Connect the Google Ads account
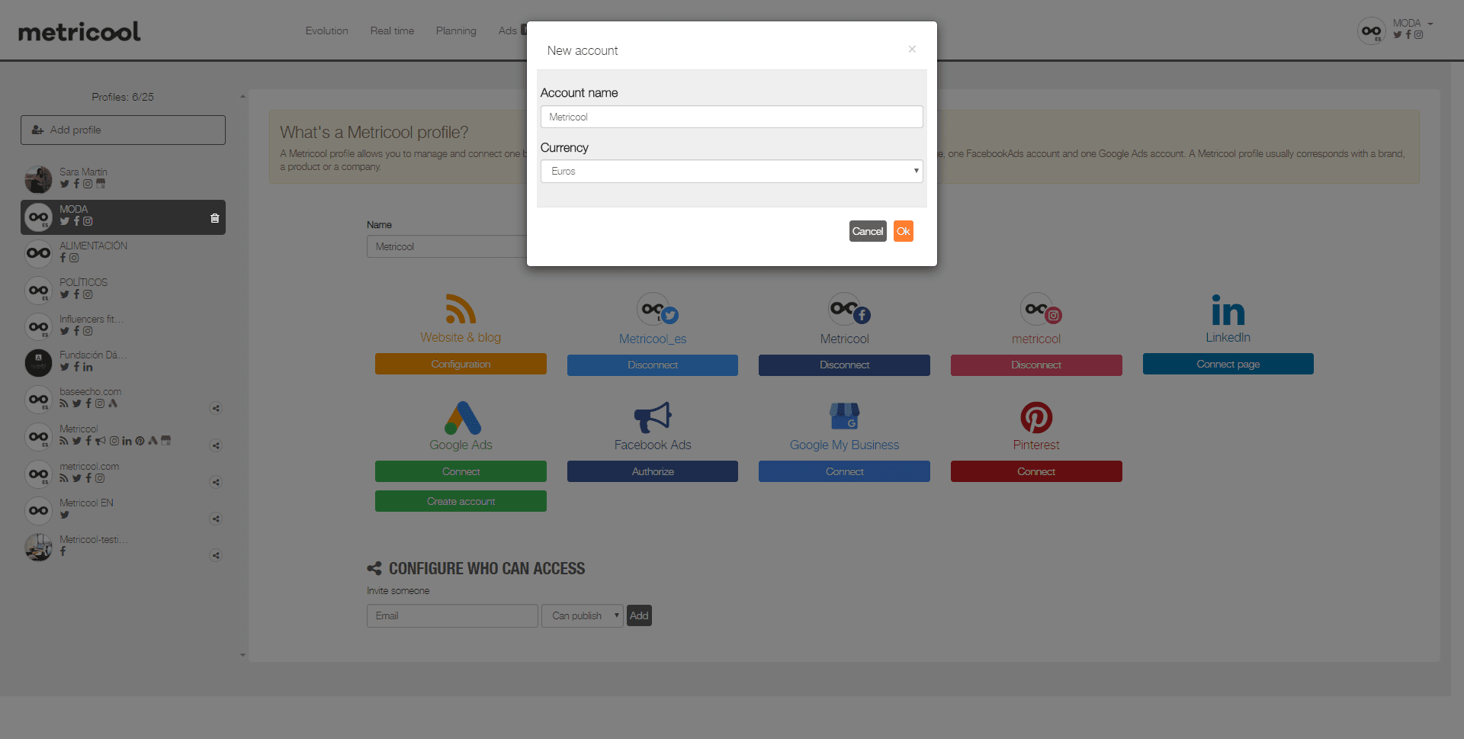This screenshot has width=1464, height=739. point(461,471)
